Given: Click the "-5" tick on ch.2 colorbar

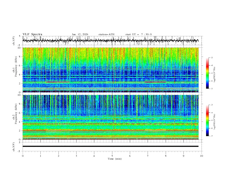Looking at the screenshot, I should point(212,120).
